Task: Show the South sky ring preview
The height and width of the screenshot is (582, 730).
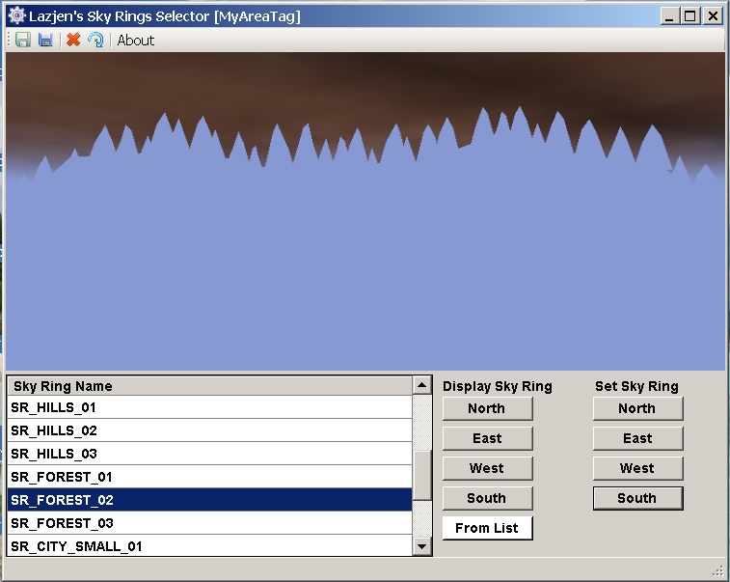Action: coord(487,498)
